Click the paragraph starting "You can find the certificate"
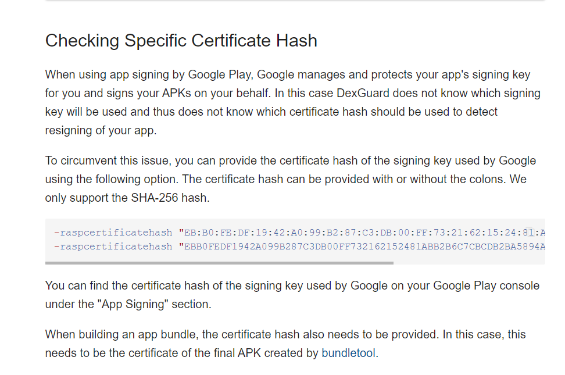 coord(292,295)
